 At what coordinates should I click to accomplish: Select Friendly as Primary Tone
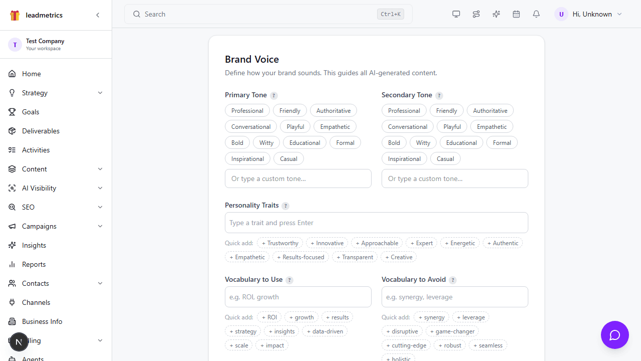point(290,111)
